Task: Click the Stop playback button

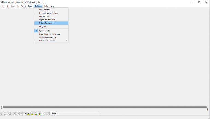Action: click(2, 114)
